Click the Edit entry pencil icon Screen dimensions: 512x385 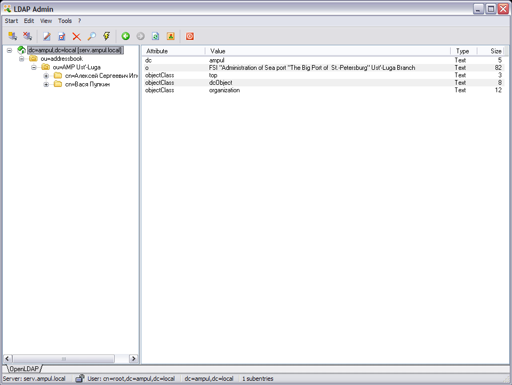pyautogui.click(x=47, y=36)
